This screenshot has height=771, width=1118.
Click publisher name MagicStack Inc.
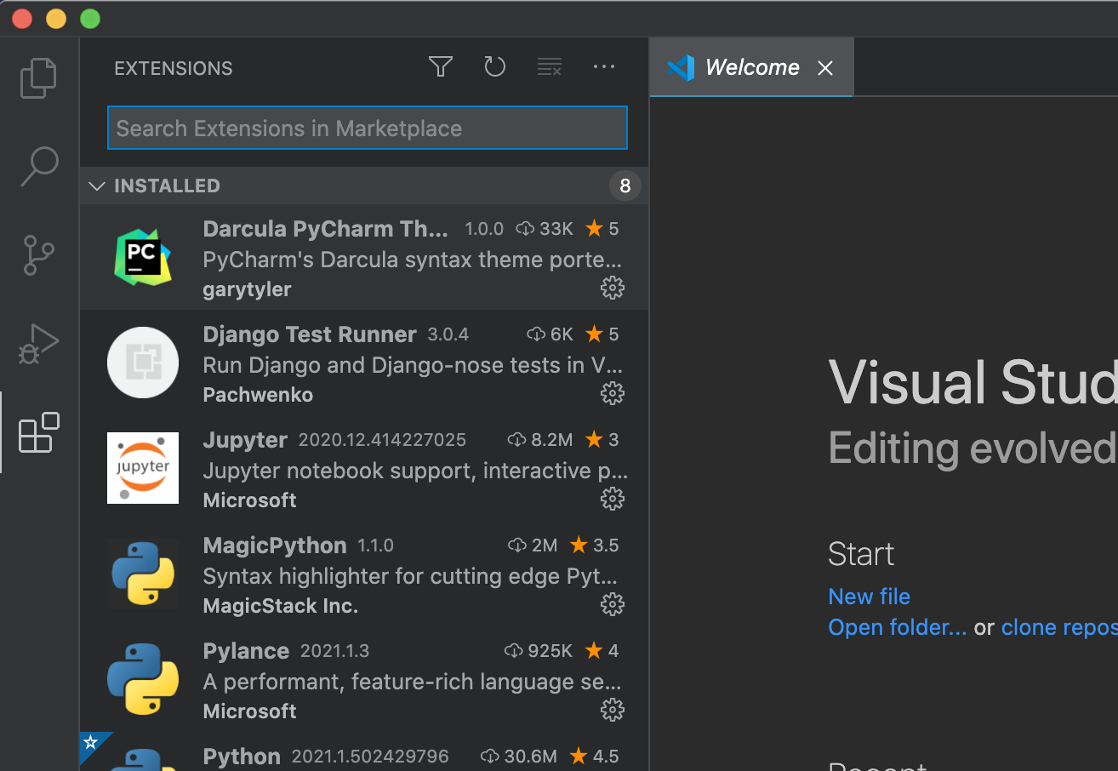281,606
